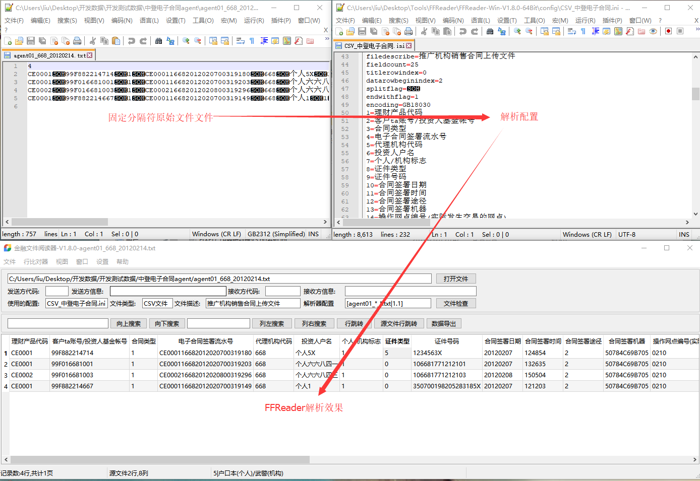The width and height of the screenshot is (700, 481).
Task: Click the 接收方信息 input field
Action: coord(411,291)
